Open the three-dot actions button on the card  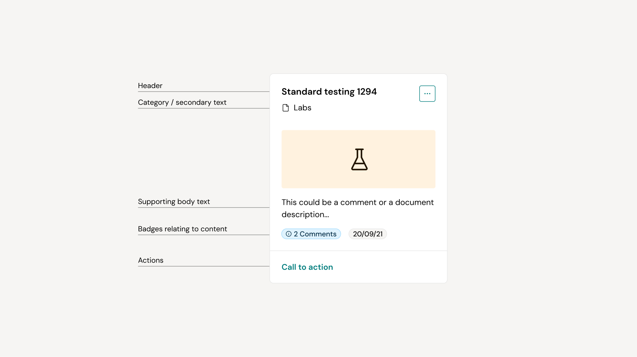coord(427,93)
